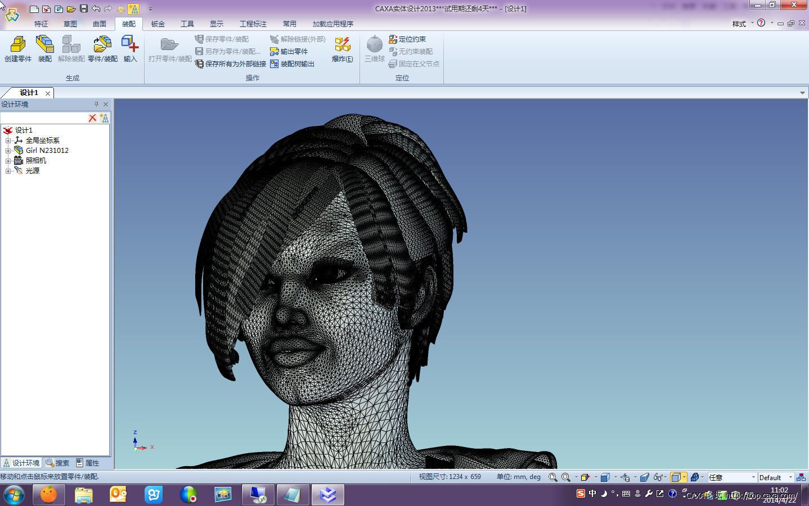Open the 显示 ribbon tab
Screen dimensions: 809x506
[217, 24]
